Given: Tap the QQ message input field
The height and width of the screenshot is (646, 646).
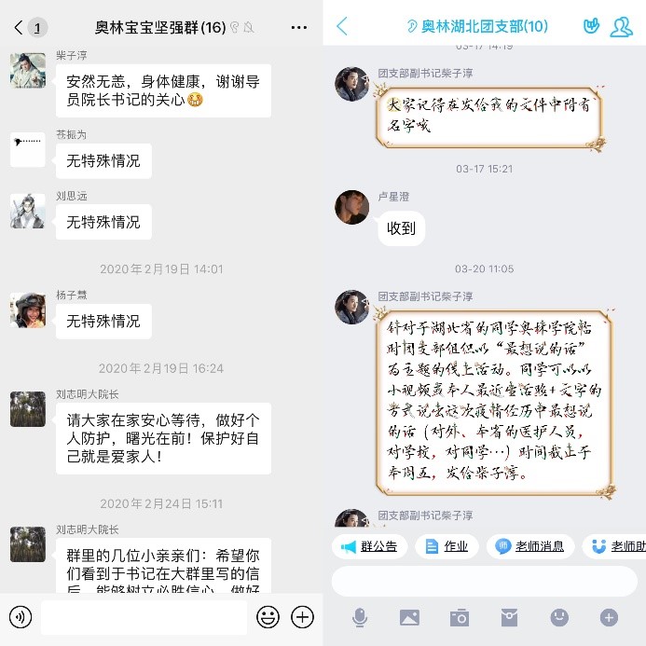Looking at the screenshot, I should pyautogui.click(x=485, y=581).
